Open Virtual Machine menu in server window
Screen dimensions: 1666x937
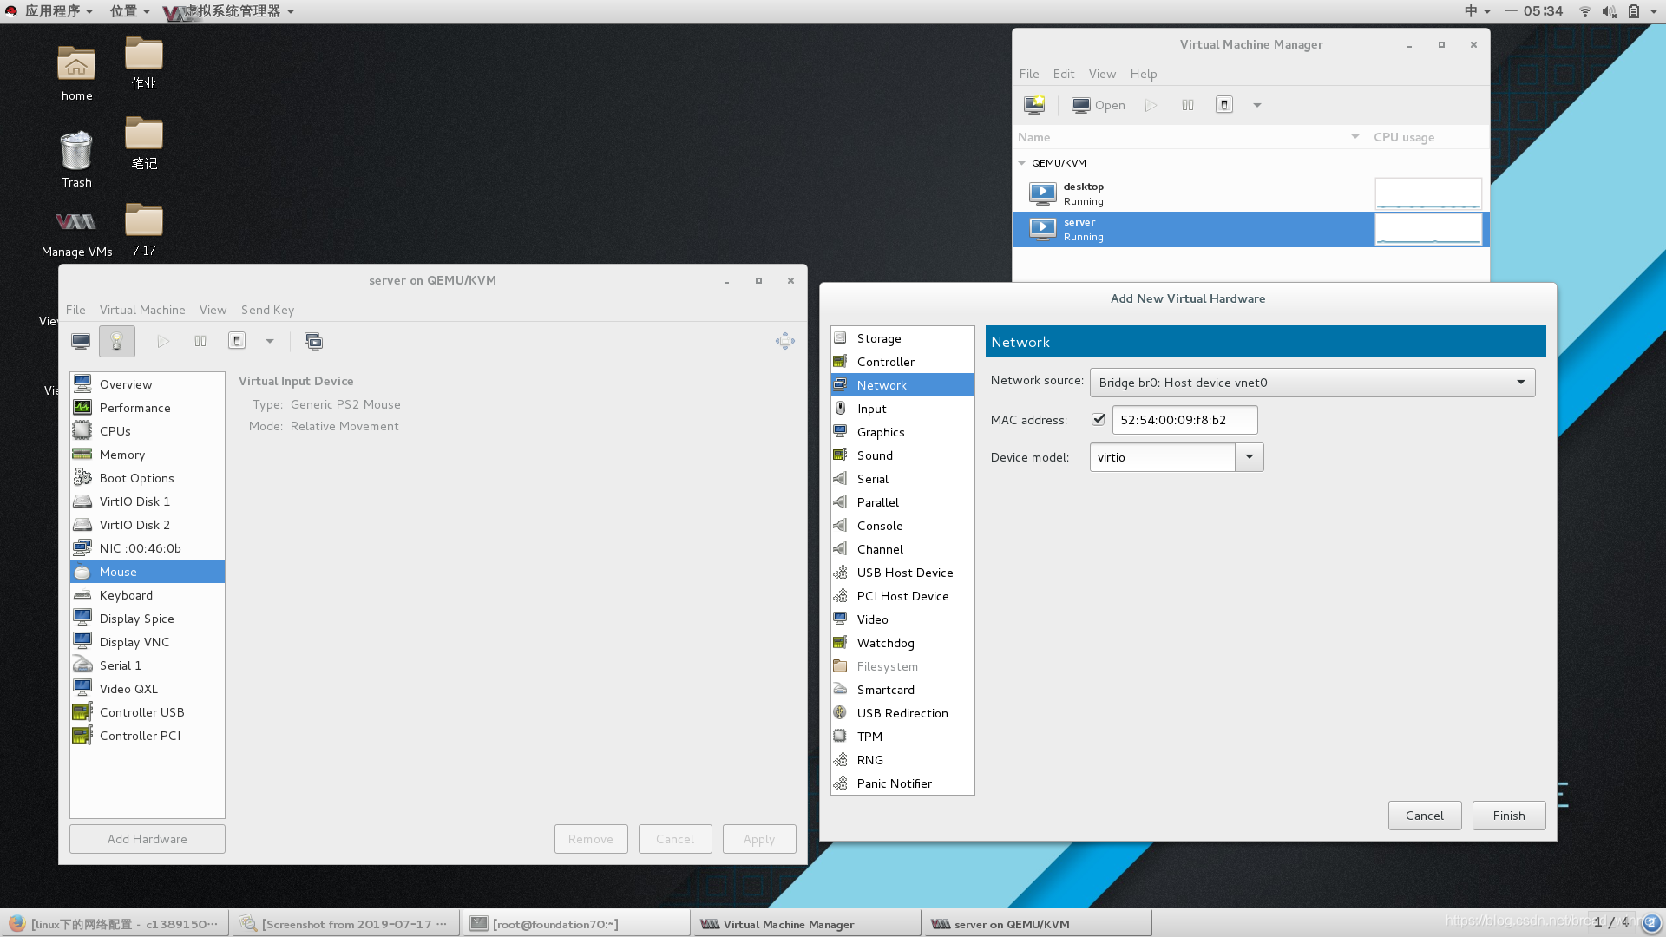(142, 310)
